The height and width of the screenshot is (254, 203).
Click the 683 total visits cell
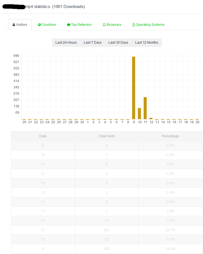click(x=107, y=249)
